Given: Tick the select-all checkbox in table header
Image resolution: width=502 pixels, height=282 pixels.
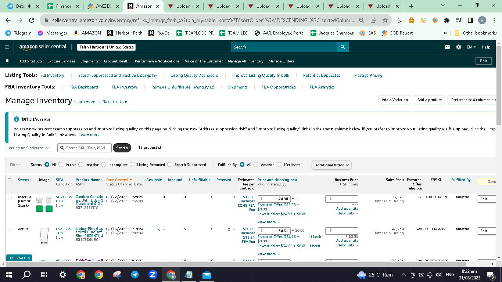Looking at the screenshot, I should click(10, 180).
